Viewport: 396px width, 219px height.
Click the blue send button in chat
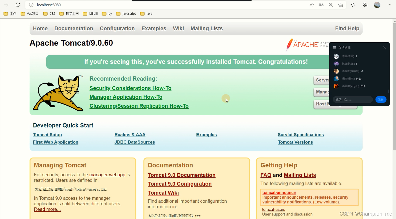(381, 99)
